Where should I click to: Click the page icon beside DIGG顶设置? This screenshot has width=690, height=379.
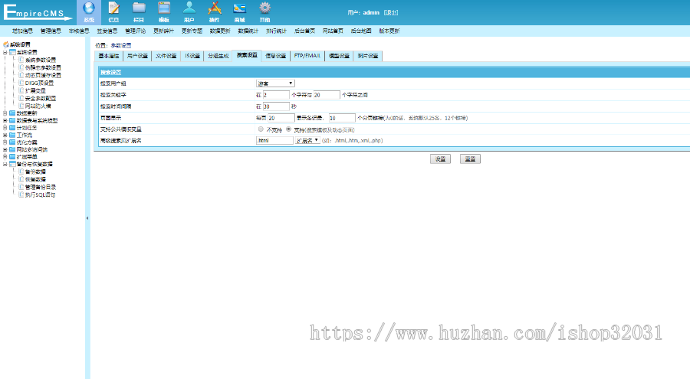click(x=21, y=83)
